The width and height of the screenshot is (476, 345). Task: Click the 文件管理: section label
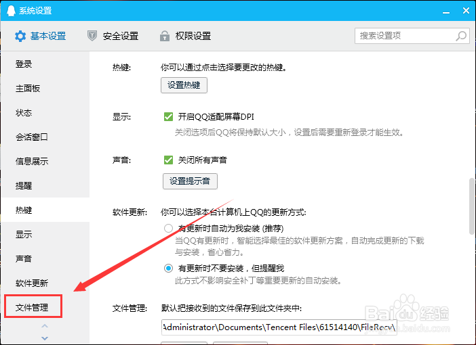click(x=130, y=308)
